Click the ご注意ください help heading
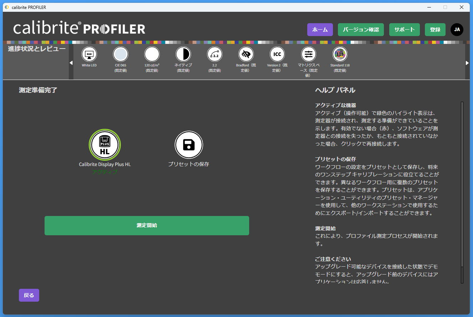Viewport: 473px width, 317px height. (333, 259)
